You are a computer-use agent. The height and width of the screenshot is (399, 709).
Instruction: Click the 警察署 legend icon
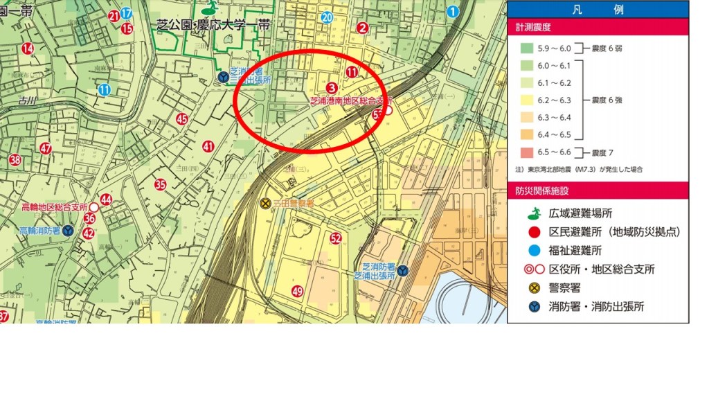531,287
